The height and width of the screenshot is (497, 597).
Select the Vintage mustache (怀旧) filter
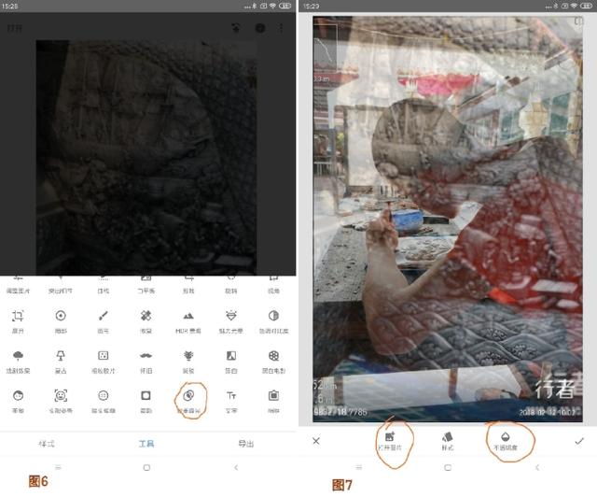click(146, 360)
